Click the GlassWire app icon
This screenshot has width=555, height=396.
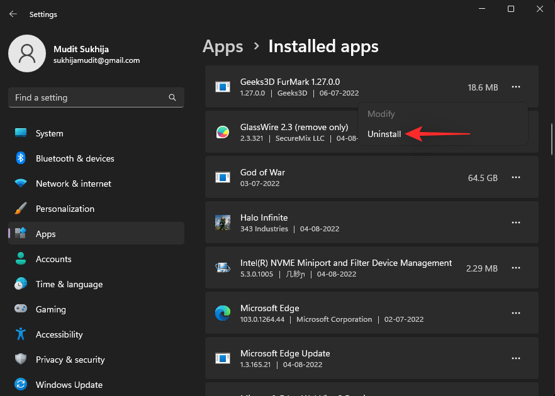click(223, 132)
